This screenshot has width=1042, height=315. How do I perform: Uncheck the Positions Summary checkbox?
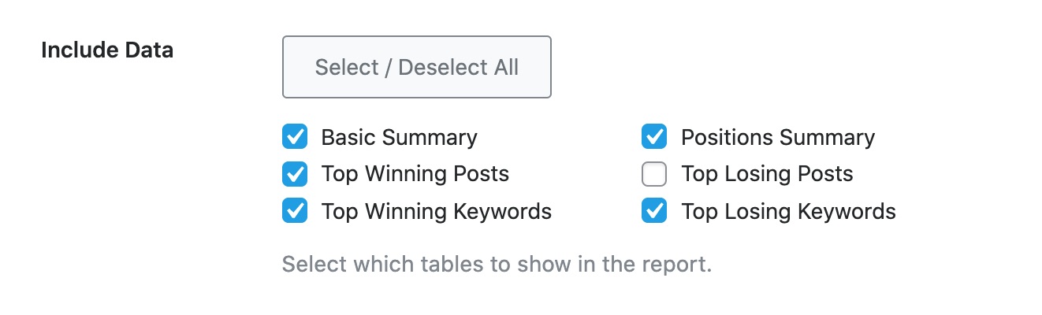click(x=654, y=138)
